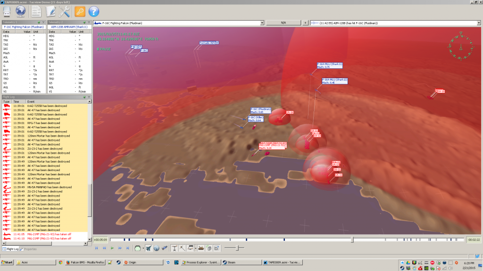483x271 pixels.
Task: Switch to Process Explorer taskbar window
Action: coord(201,263)
